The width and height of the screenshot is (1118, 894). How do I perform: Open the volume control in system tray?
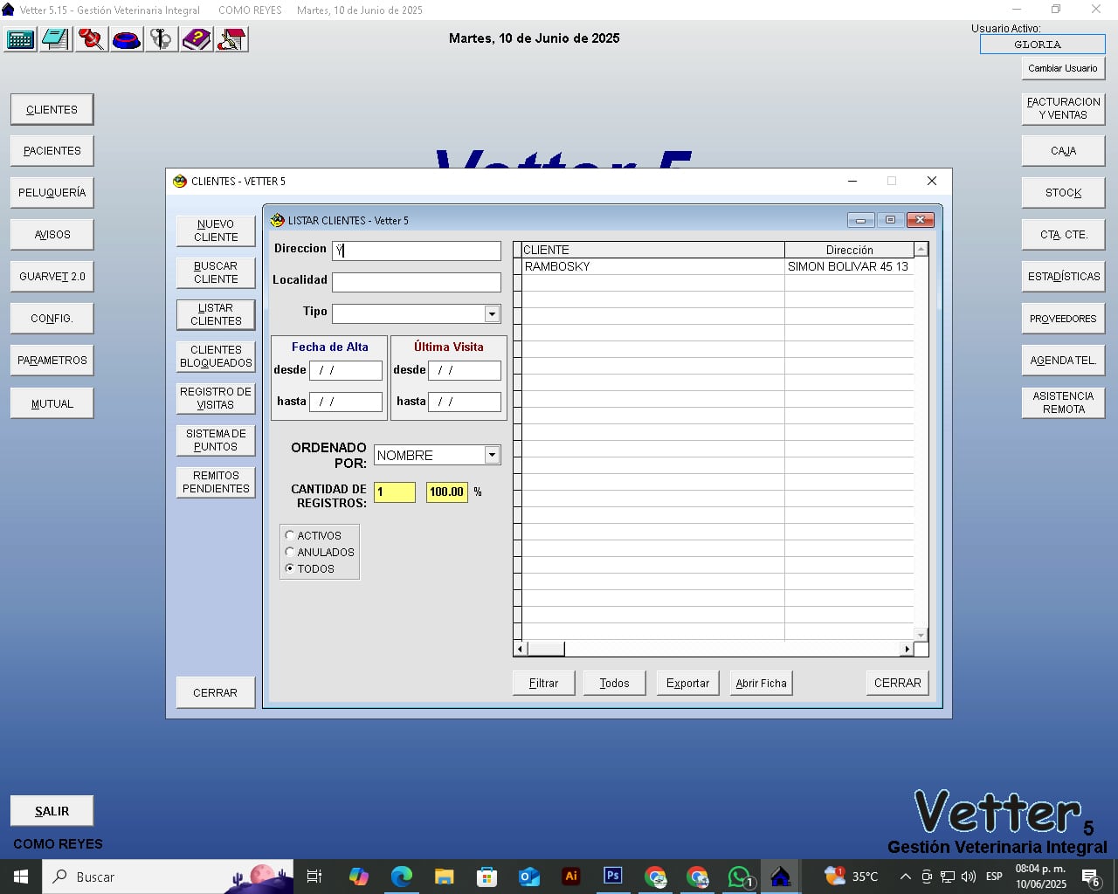pyautogui.click(x=968, y=877)
